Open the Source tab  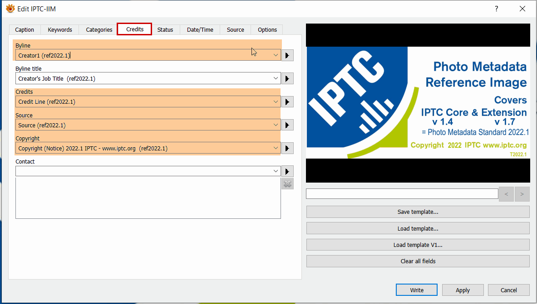(x=235, y=30)
